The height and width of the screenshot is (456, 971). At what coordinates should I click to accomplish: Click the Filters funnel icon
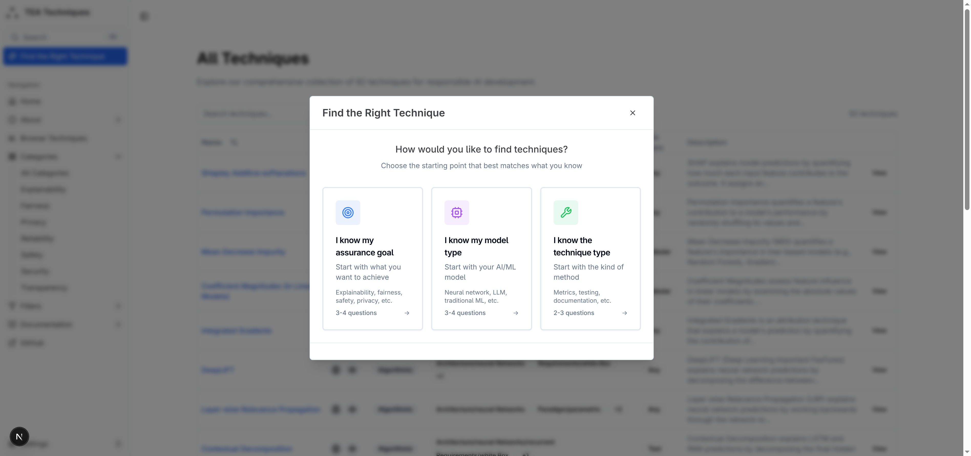(12, 305)
